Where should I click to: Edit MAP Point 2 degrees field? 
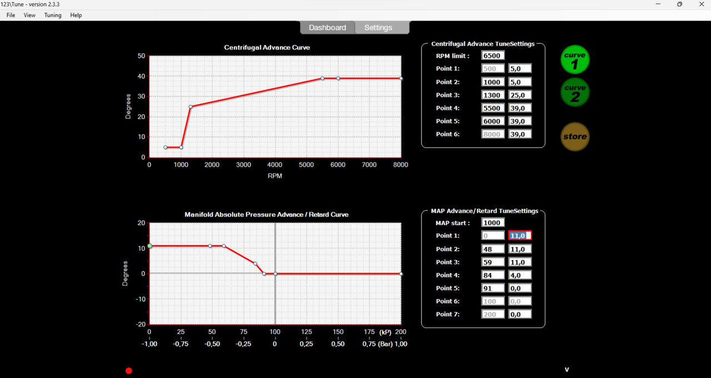click(x=520, y=249)
